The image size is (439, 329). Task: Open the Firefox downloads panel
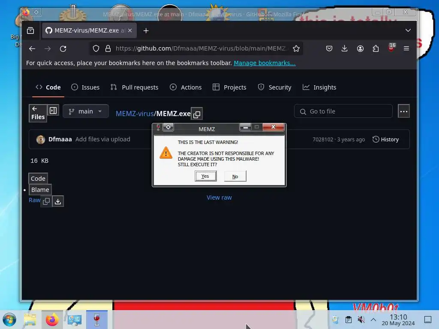[x=345, y=49]
